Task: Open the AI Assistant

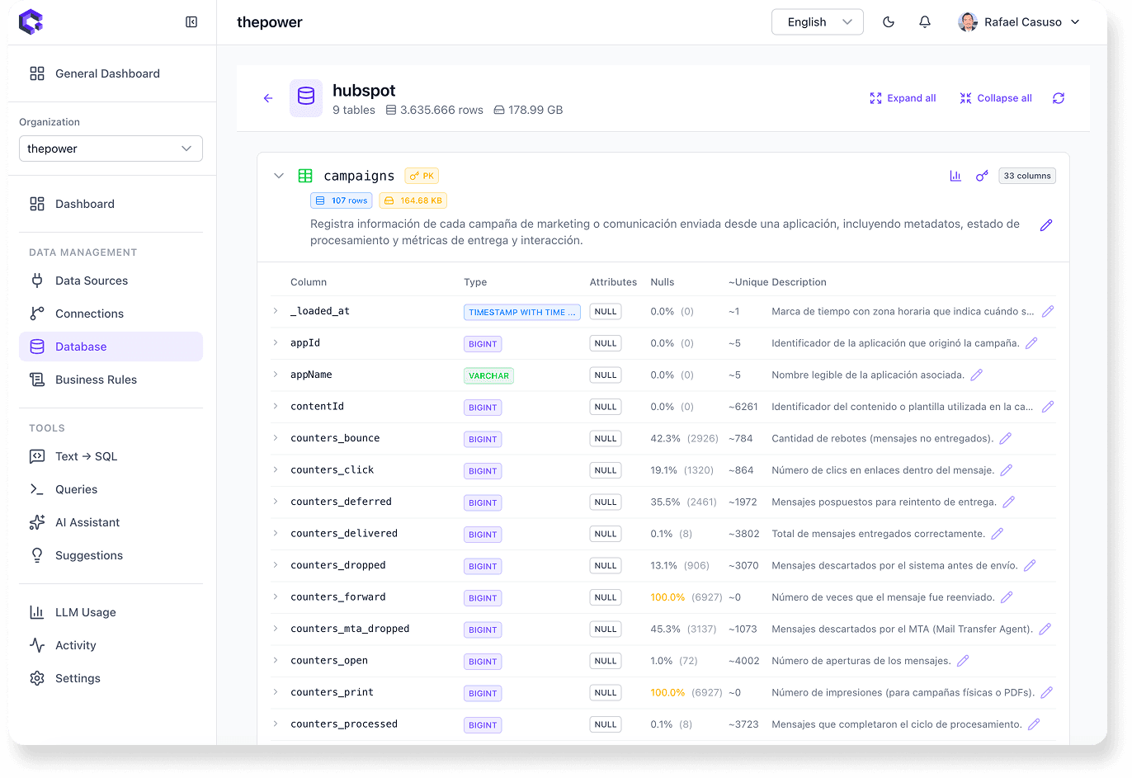Action: [111, 522]
